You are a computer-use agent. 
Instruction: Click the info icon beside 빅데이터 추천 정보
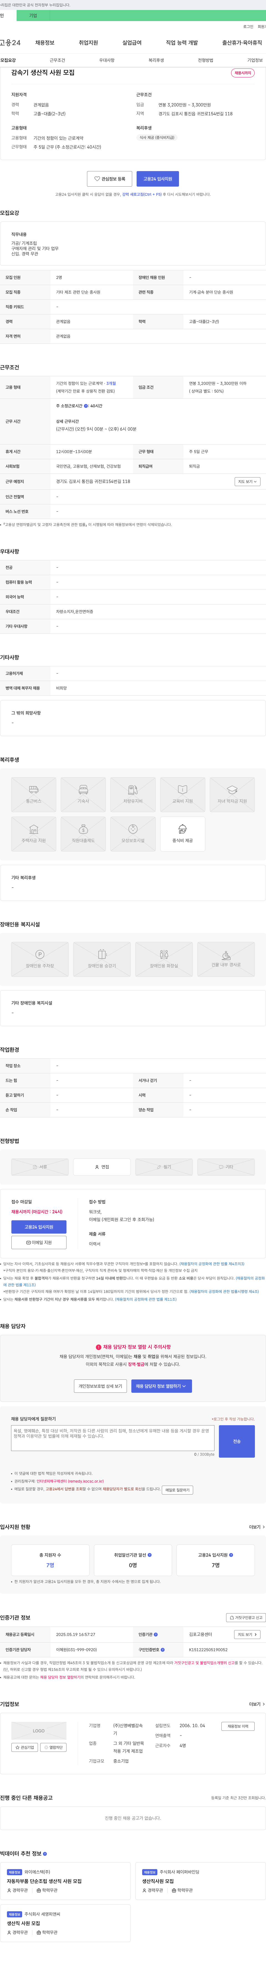pos(45,1853)
